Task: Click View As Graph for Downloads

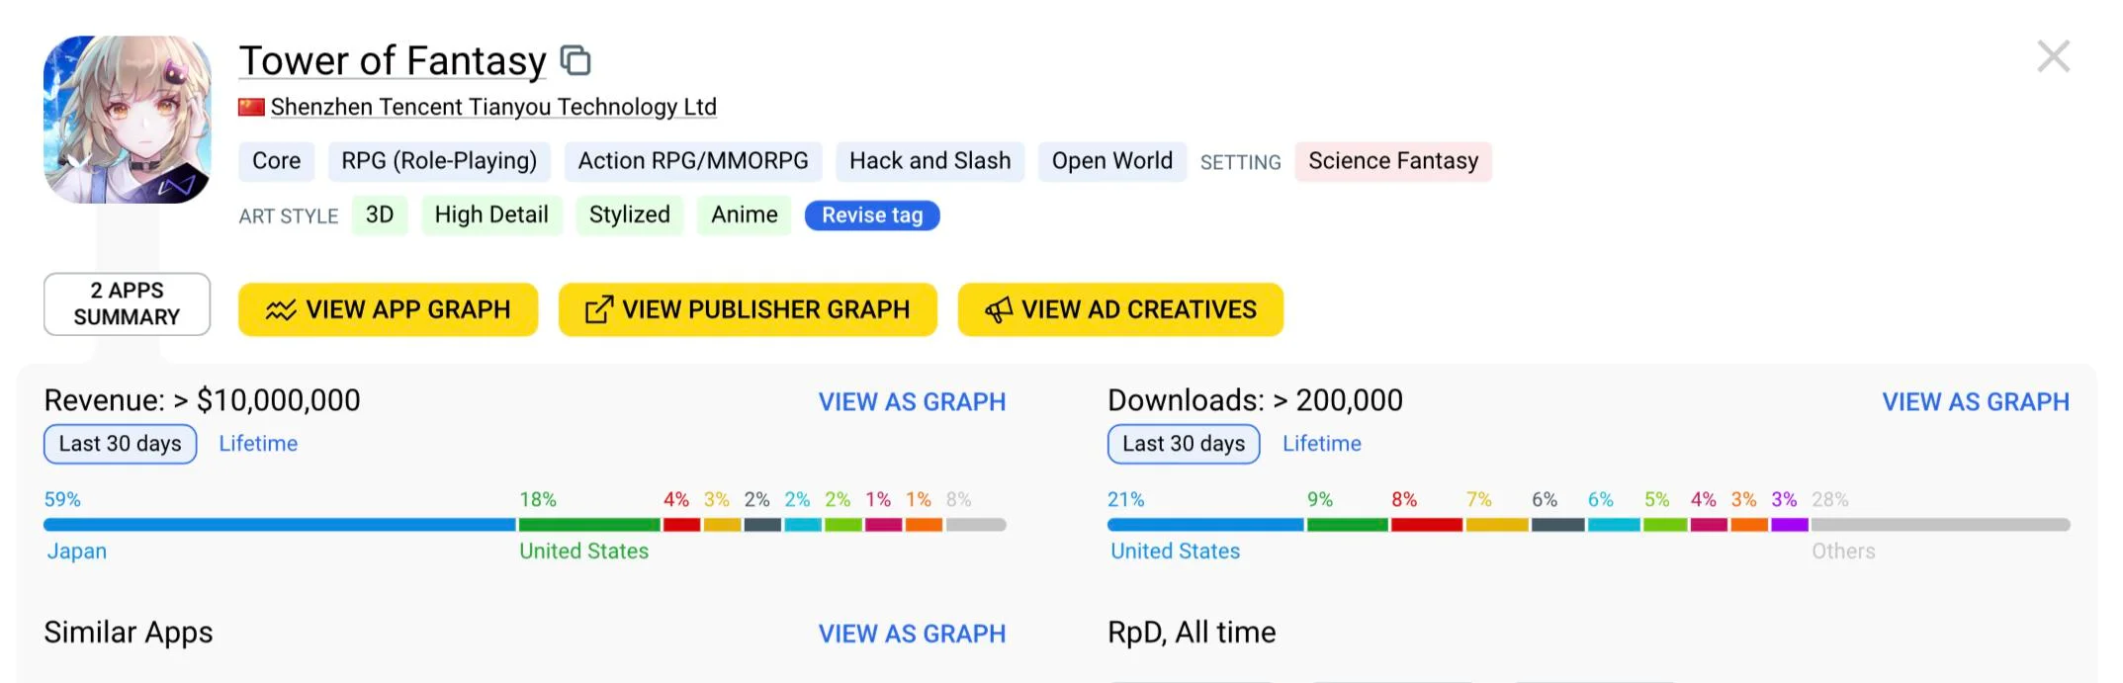Action: 1975,402
